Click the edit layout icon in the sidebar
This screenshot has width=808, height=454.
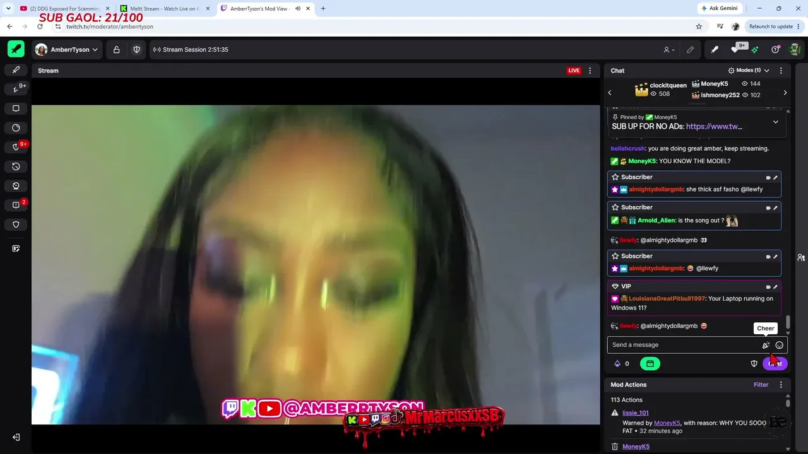tap(16, 248)
